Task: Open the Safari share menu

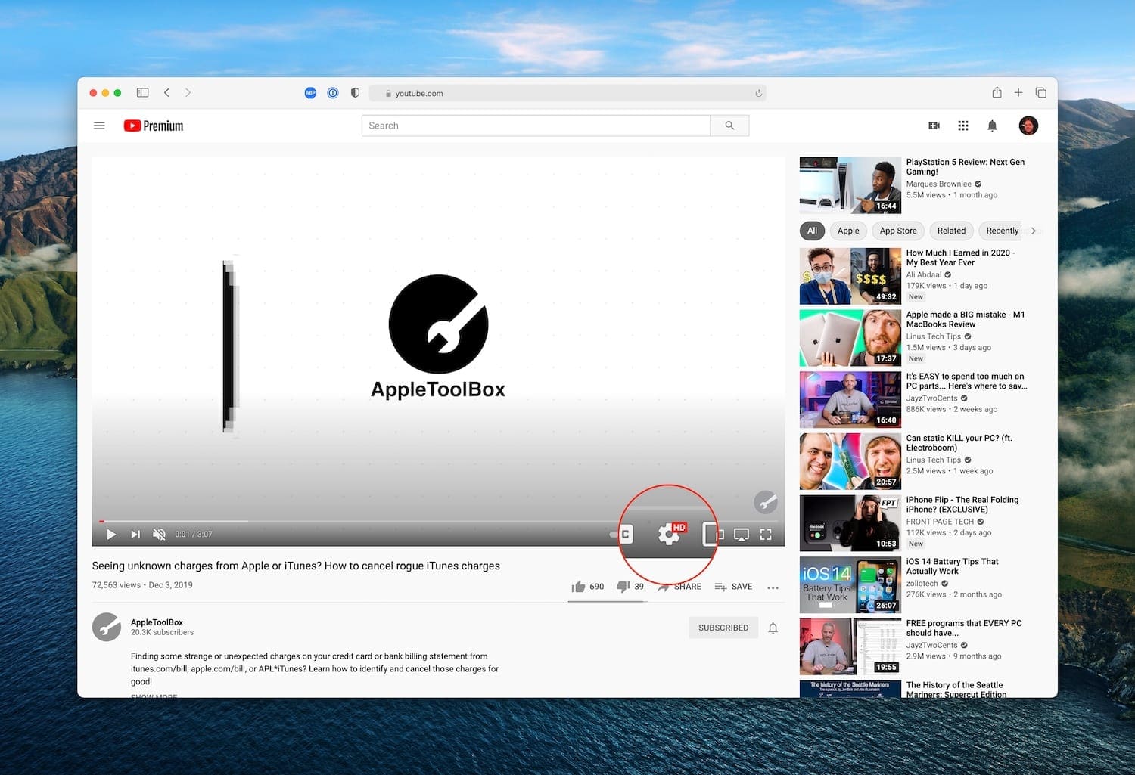Action: pyautogui.click(x=997, y=92)
